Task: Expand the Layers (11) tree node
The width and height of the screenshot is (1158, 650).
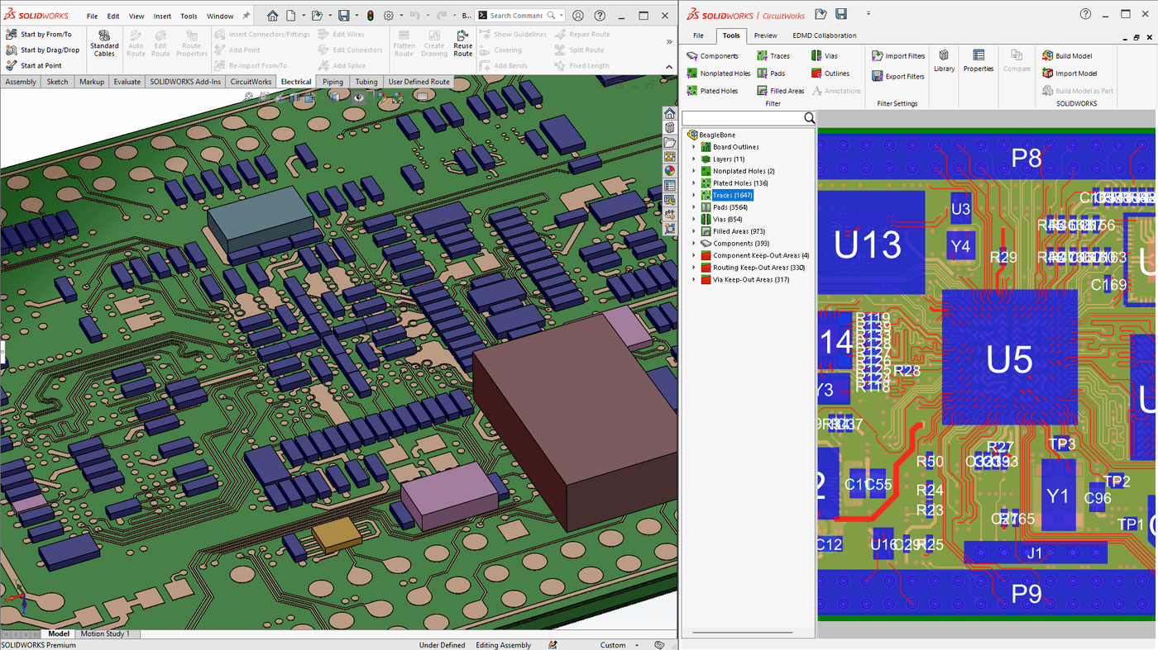Action: pos(693,159)
